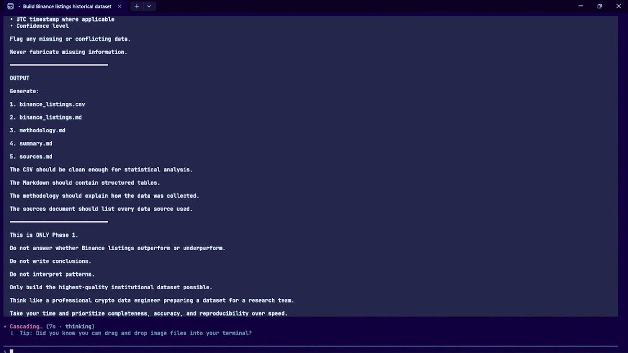Click 'The sources document should list' line

101,209
